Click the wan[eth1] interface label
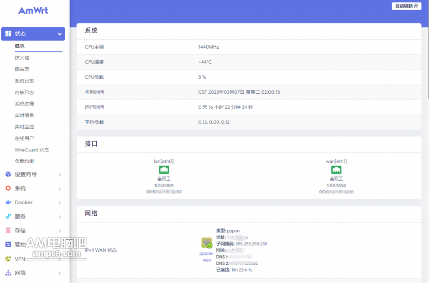This screenshot has width=429, height=283. pos(336,161)
